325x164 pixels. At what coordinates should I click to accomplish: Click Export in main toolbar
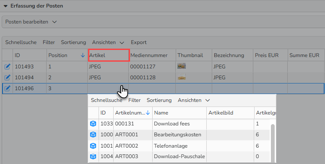point(139,42)
